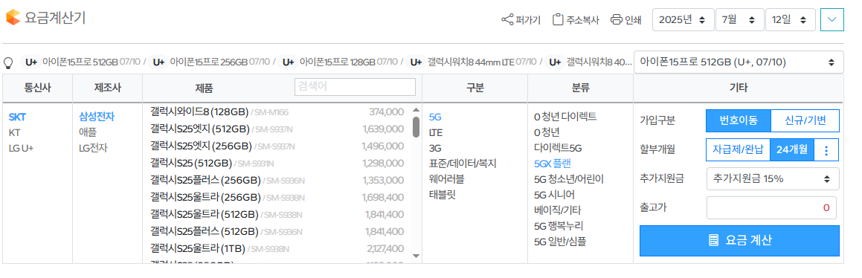Image resolution: width=862 pixels, height=278 pixels.
Task: Click the 퍼가기 share icon
Action: point(507,20)
